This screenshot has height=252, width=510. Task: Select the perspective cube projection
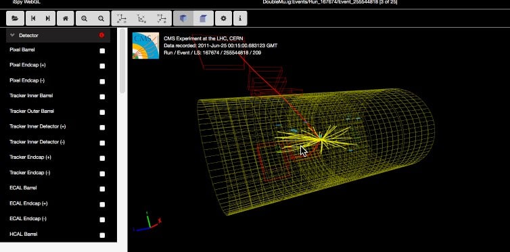point(183,18)
